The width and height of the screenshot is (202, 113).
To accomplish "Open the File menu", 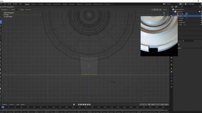I will click(x=1, y=4).
